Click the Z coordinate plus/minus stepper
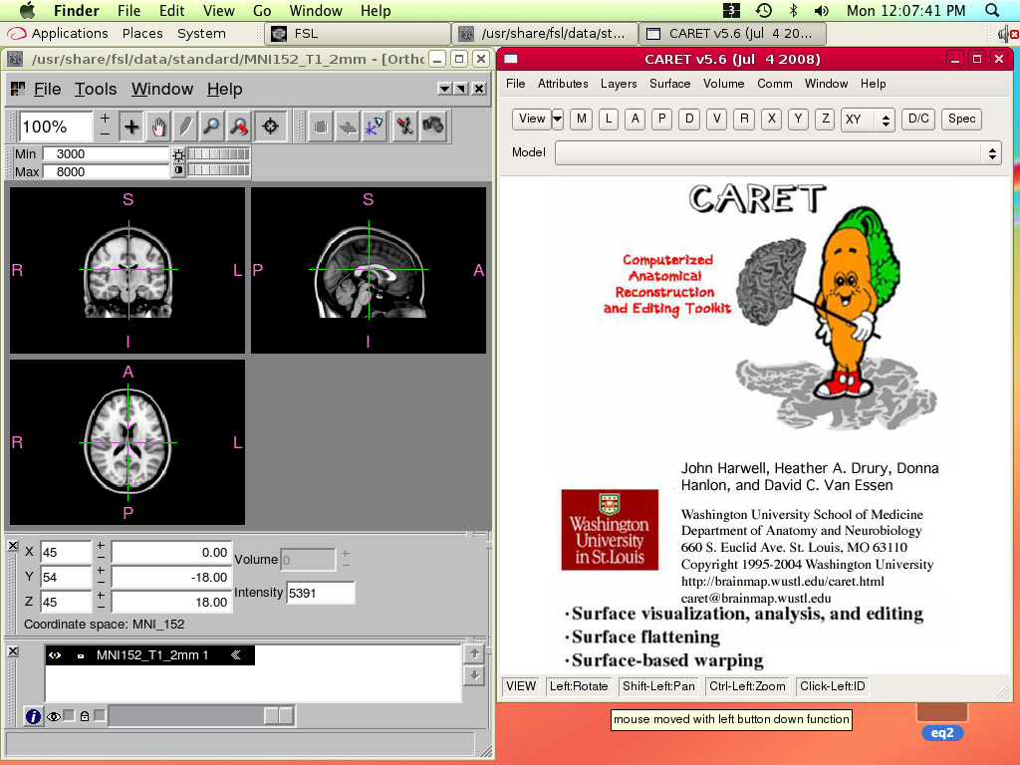Screen dimensions: 1020x765 click(x=101, y=601)
